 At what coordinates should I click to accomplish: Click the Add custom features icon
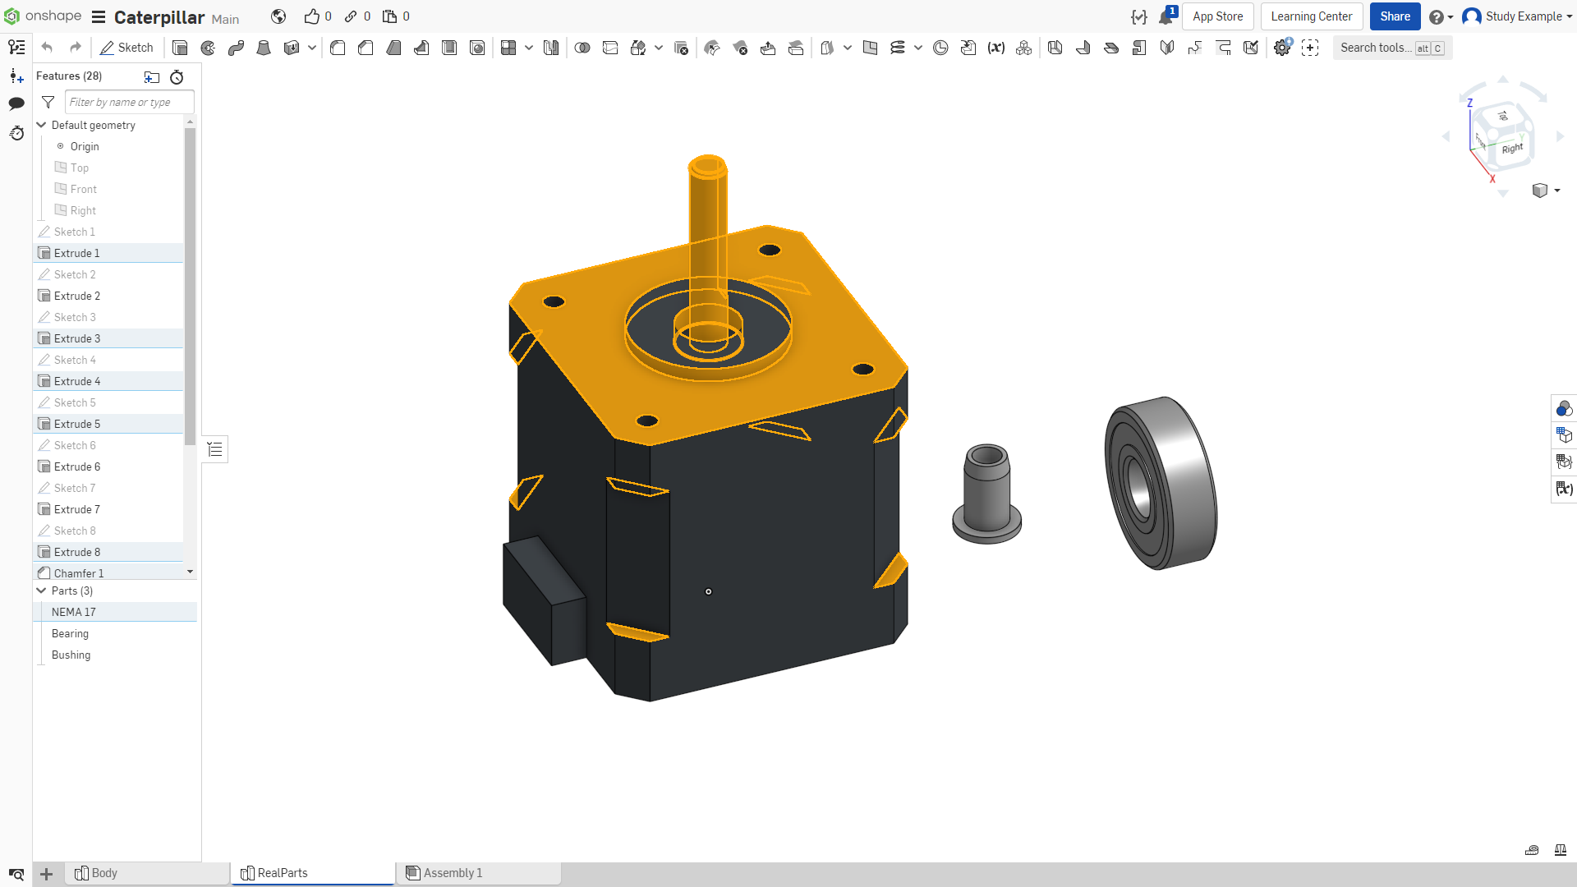click(x=1310, y=48)
